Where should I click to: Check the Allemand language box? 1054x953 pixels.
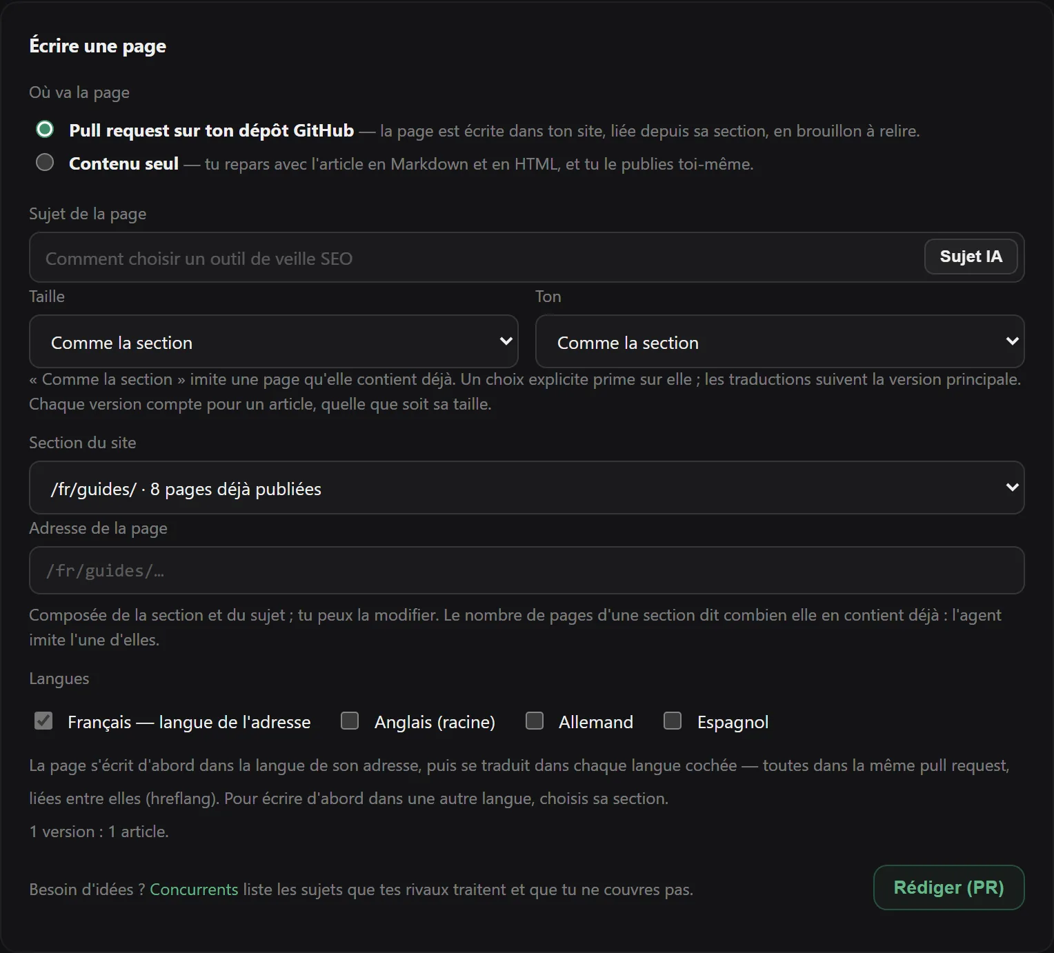click(x=535, y=721)
